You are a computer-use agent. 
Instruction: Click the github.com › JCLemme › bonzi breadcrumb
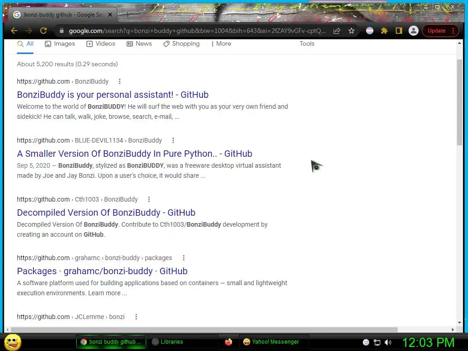pyautogui.click(x=71, y=317)
